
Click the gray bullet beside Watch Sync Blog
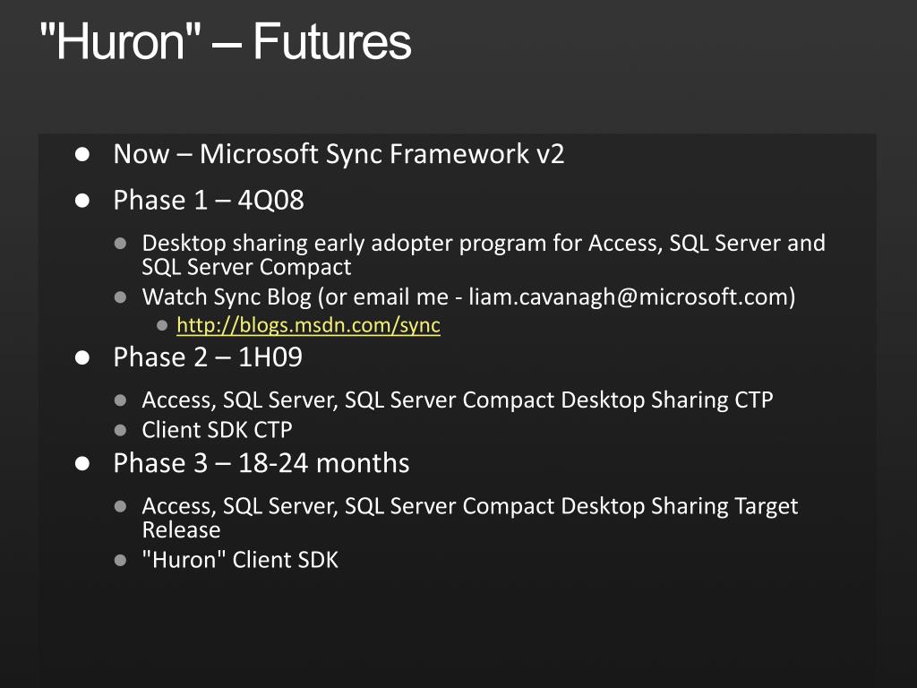coord(121,297)
